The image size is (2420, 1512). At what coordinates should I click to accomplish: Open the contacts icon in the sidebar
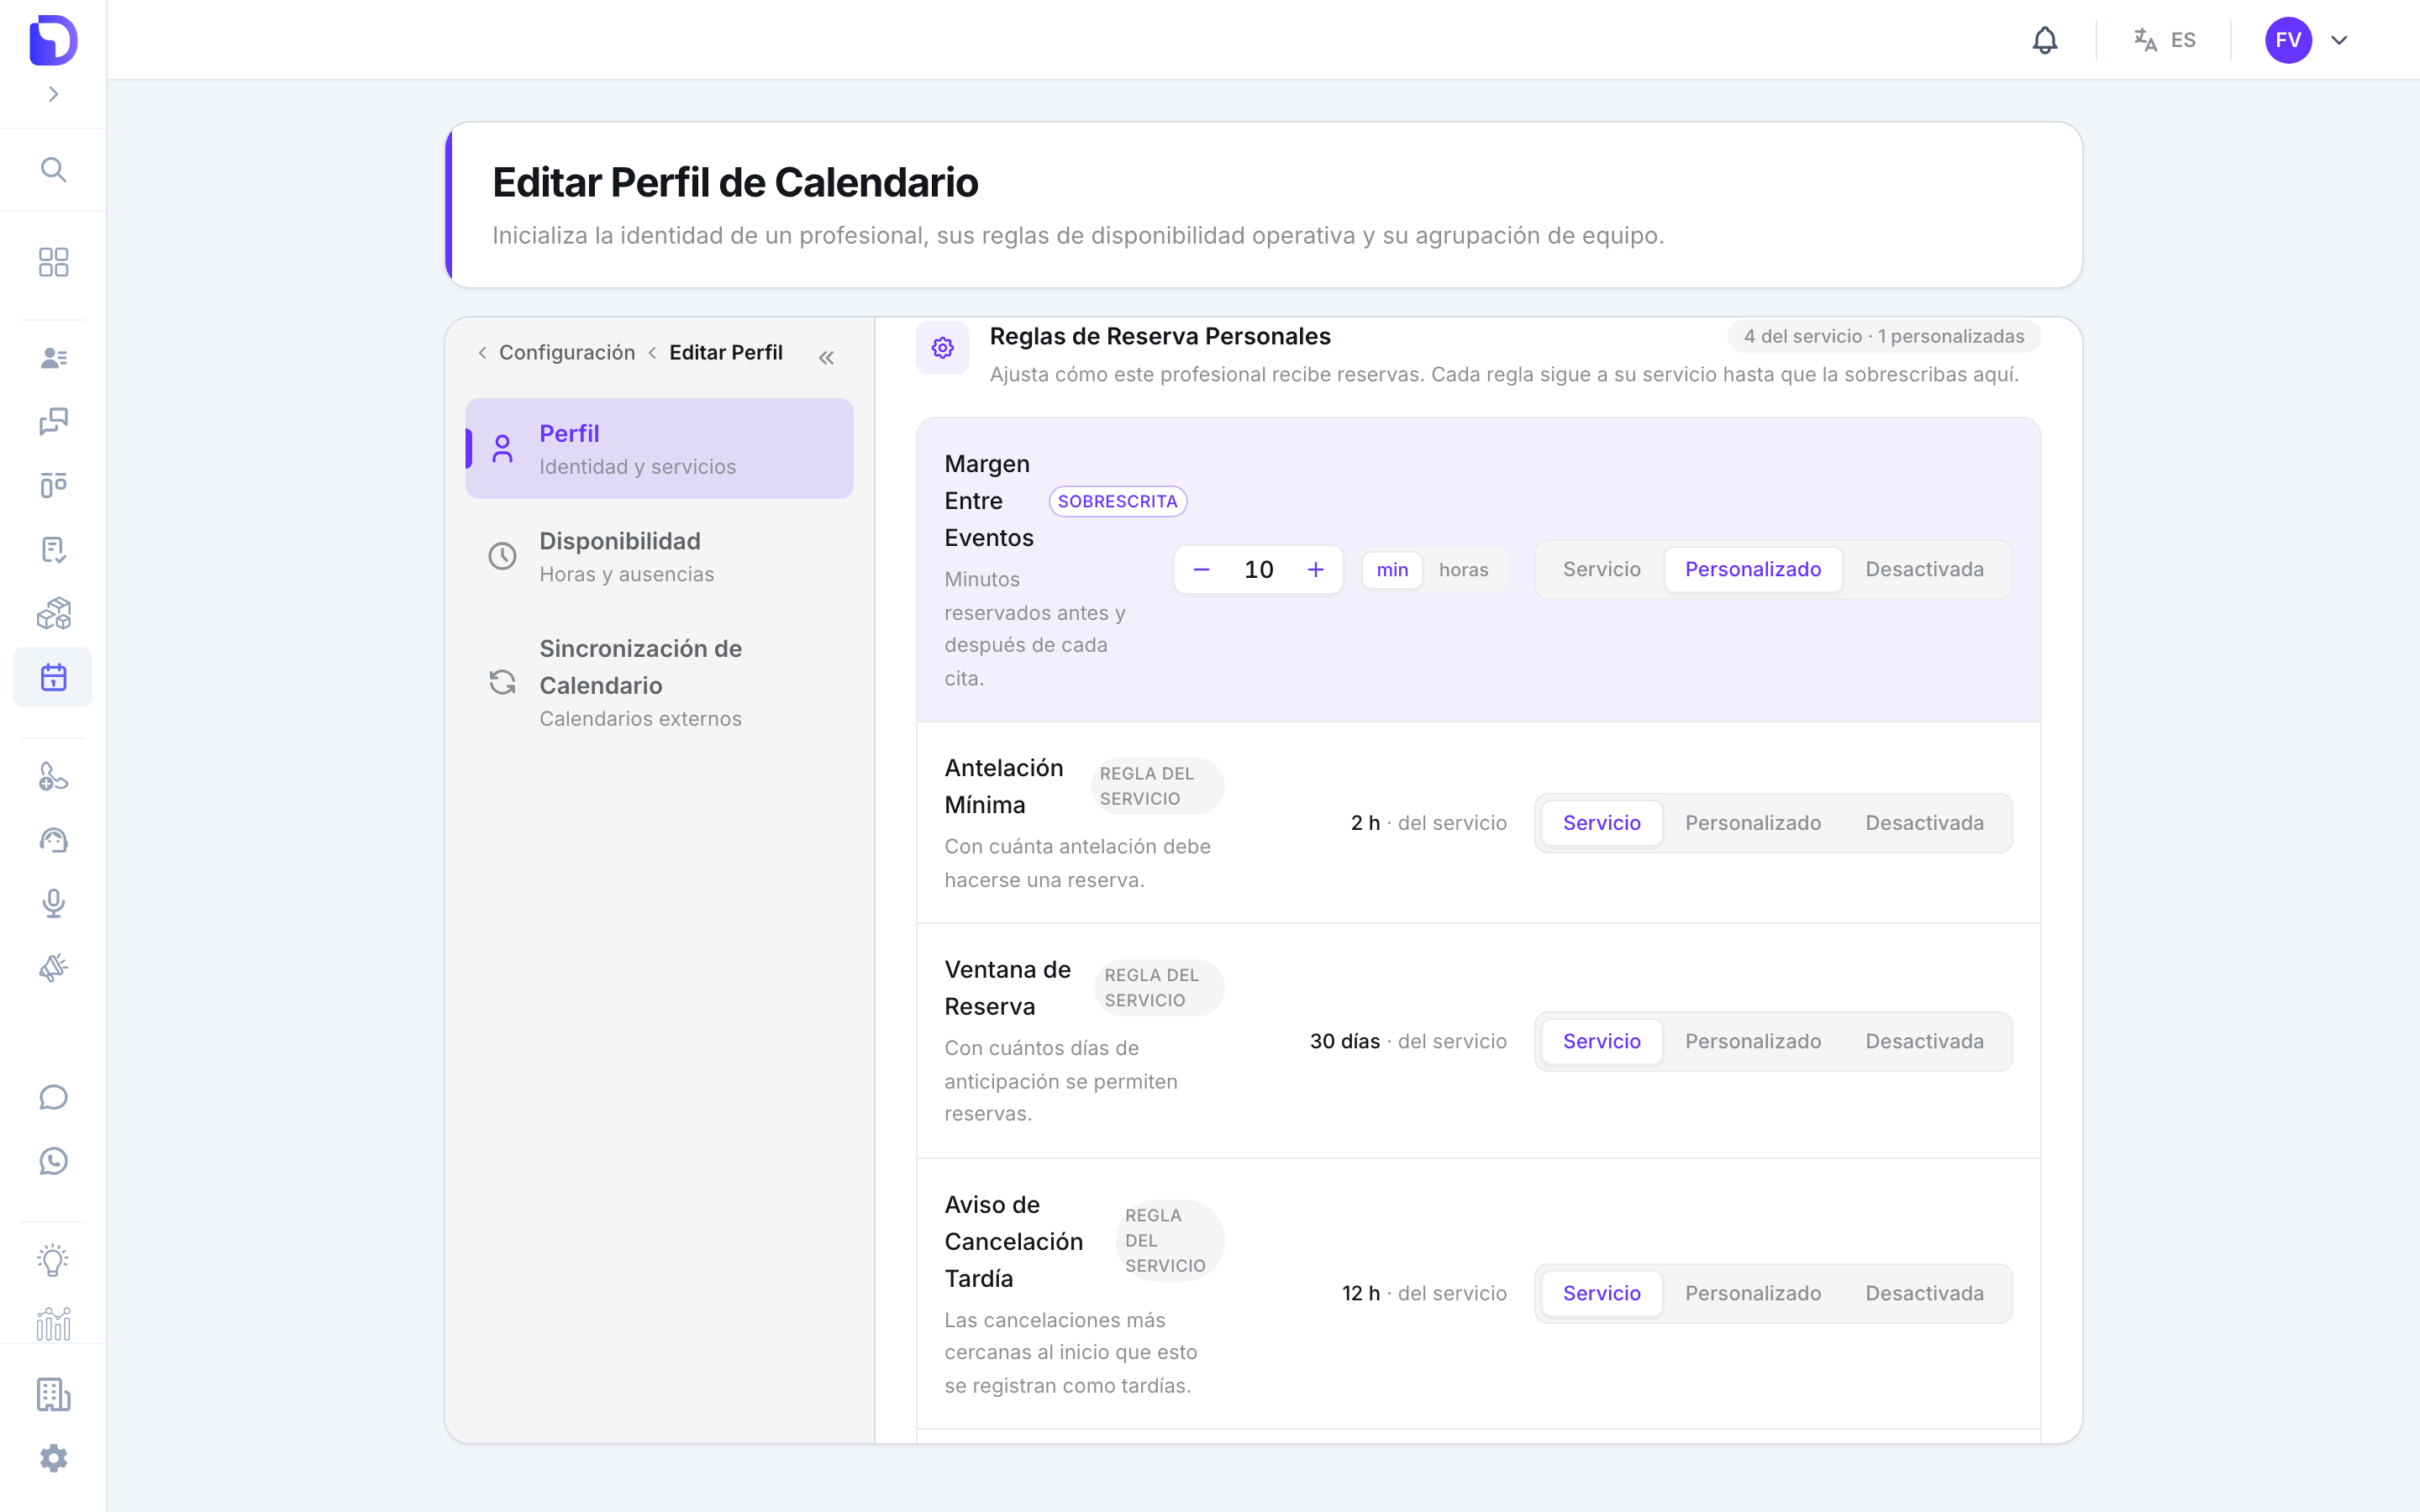point(53,357)
